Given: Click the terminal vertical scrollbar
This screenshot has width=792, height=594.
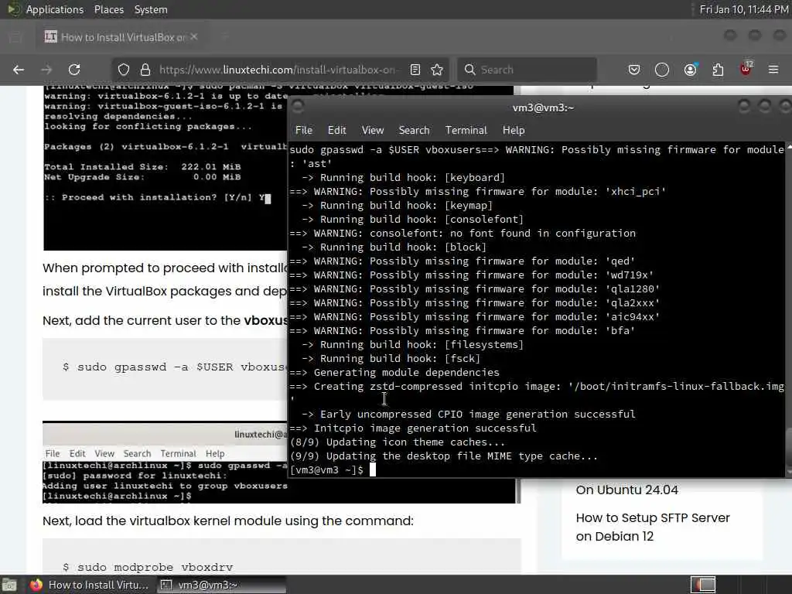Looking at the screenshot, I should [788, 309].
